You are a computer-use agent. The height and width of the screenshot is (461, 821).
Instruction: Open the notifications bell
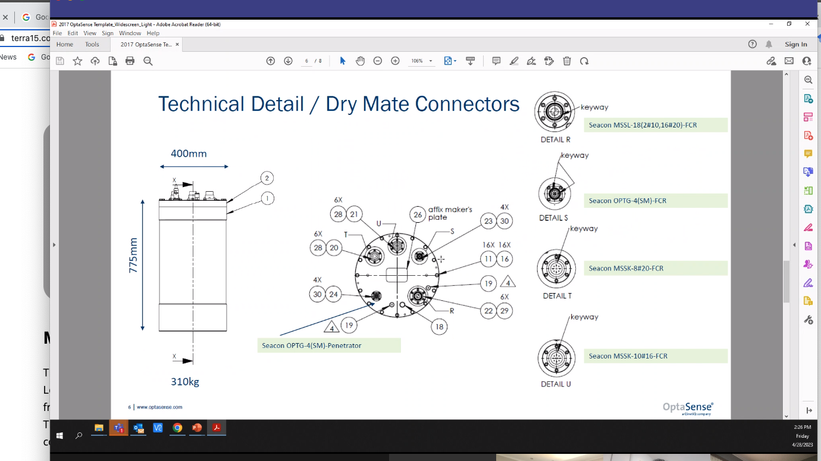click(x=769, y=44)
